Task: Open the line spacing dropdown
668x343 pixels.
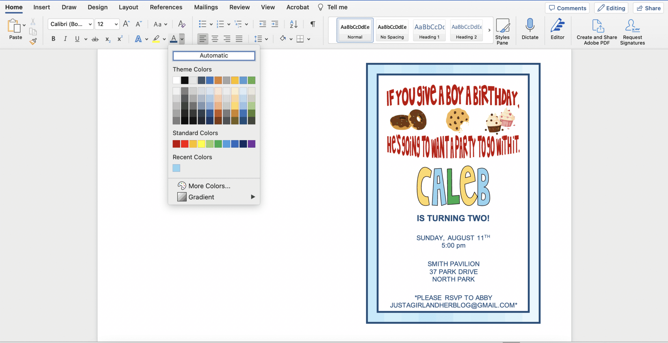Action: tap(266, 39)
